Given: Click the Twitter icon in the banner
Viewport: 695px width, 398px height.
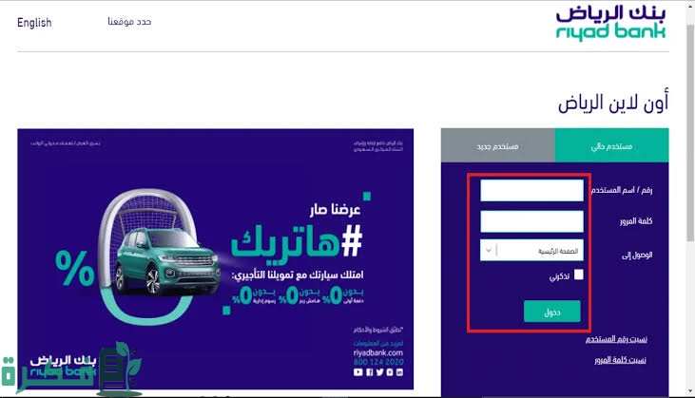Looking at the screenshot, I should point(379,372).
